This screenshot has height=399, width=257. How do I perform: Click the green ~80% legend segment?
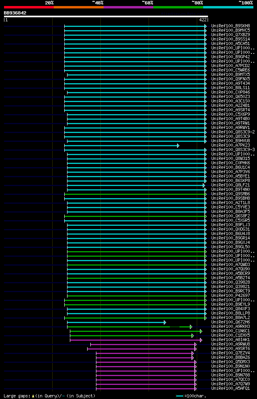pos(178,7)
